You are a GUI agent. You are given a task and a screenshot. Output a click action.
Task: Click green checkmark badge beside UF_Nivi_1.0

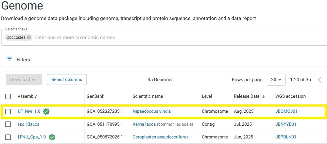(x=46, y=111)
